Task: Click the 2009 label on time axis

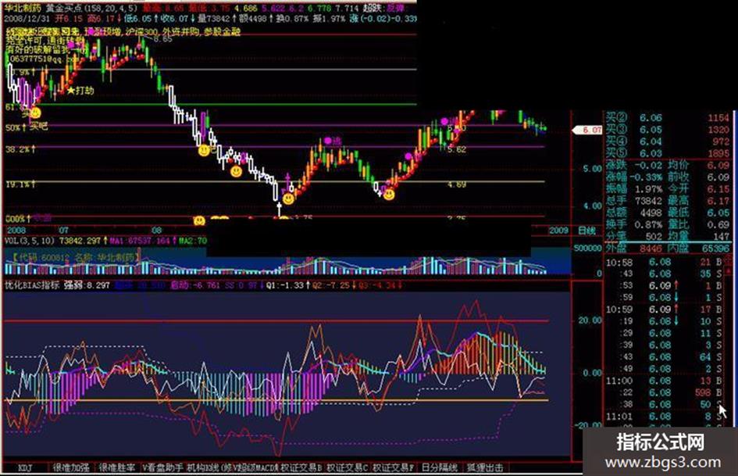Action: coord(558,231)
